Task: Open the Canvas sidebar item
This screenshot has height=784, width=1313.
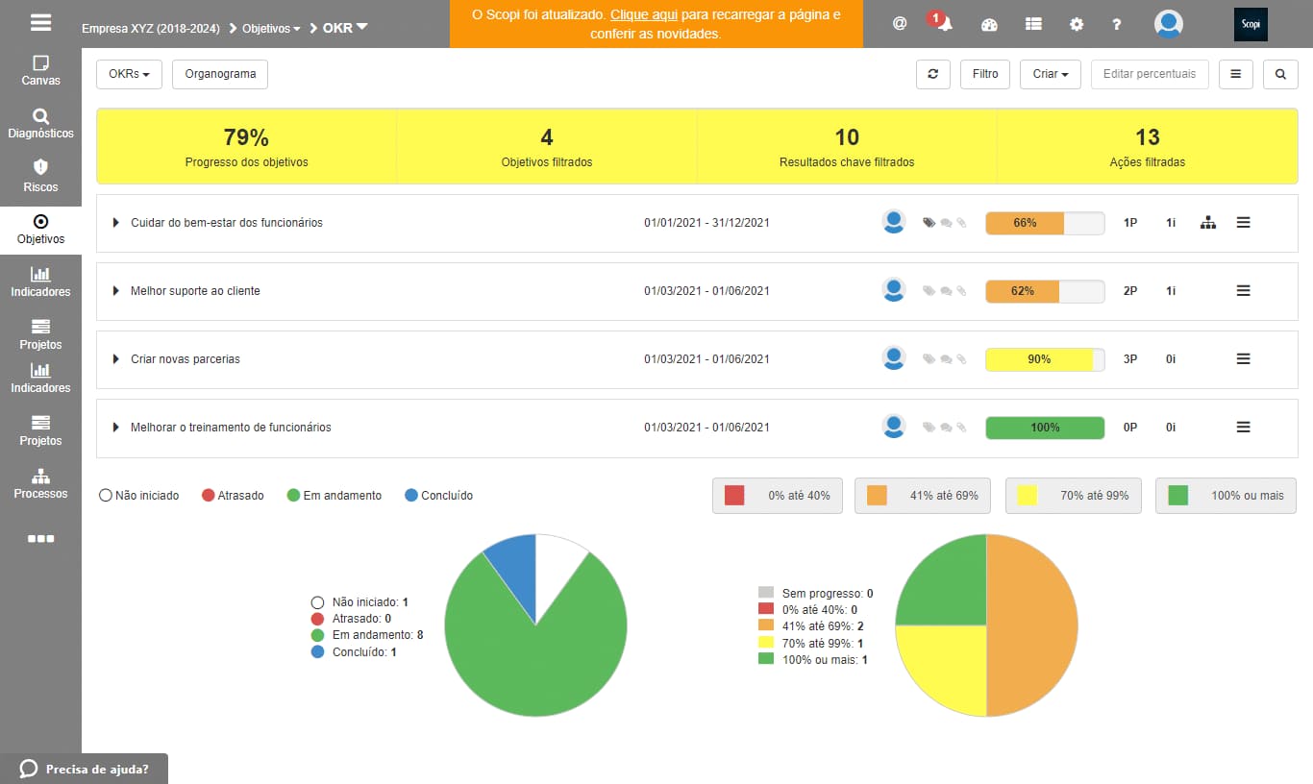Action: click(40, 70)
